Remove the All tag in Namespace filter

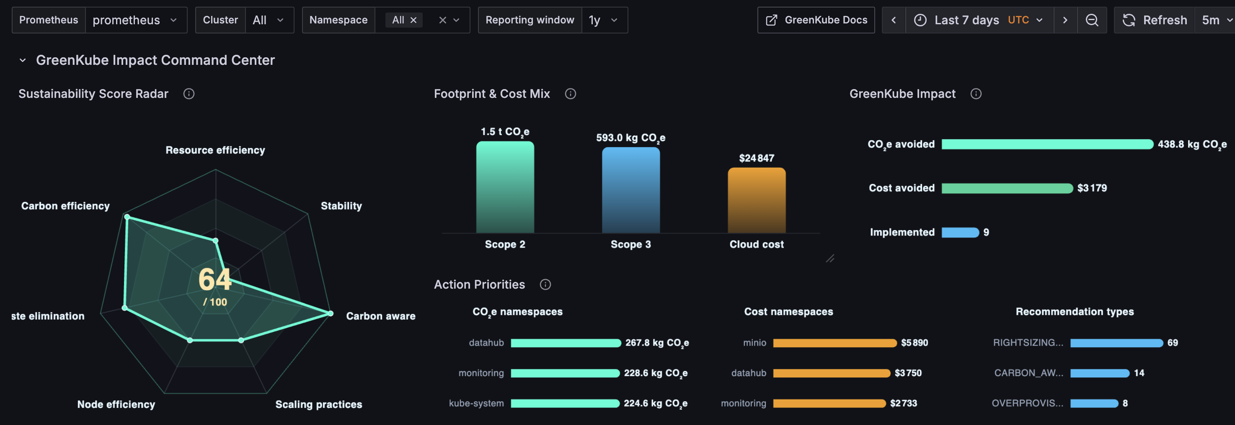click(x=413, y=20)
